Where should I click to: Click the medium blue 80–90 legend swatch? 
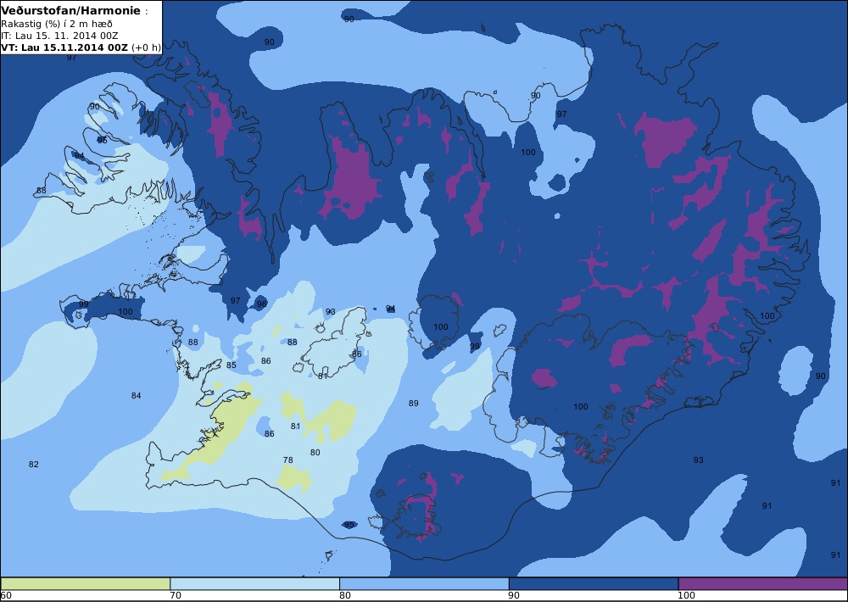pyautogui.click(x=424, y=583)
